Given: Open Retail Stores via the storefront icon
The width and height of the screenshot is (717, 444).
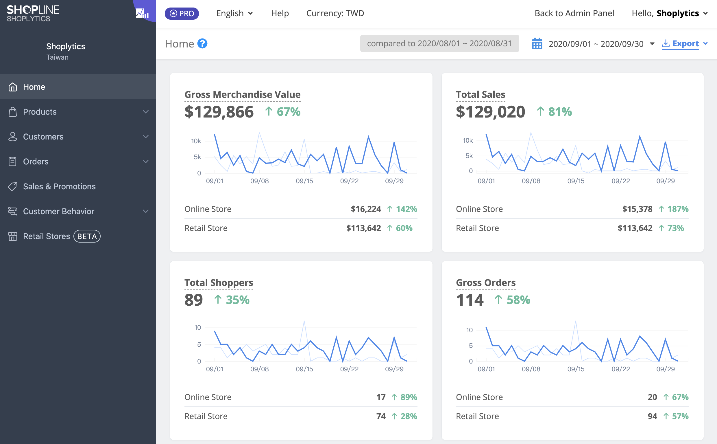Looking at the screenshot, I should pyautogui.click(x=13, y=236).
